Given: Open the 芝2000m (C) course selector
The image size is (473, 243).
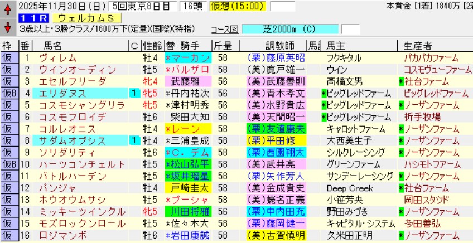Looking at the screenshot, I should click(x=292, y=29).
